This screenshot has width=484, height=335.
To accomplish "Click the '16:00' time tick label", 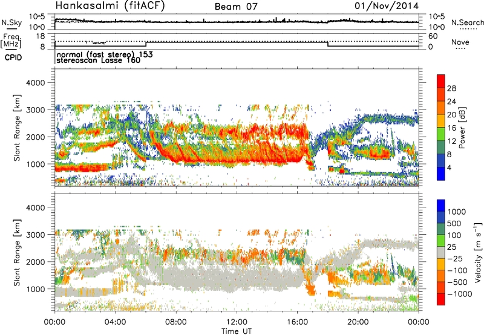I will [297, 322].
